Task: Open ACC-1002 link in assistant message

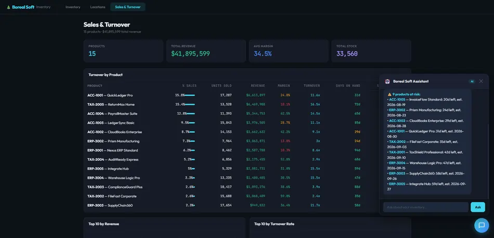Action: tap(397, 121)
